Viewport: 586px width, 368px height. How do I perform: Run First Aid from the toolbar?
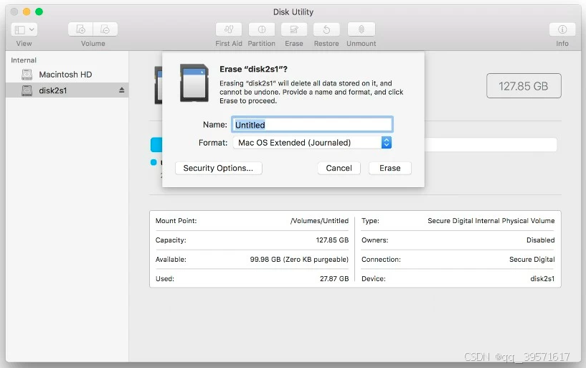(x=229, y=29)
